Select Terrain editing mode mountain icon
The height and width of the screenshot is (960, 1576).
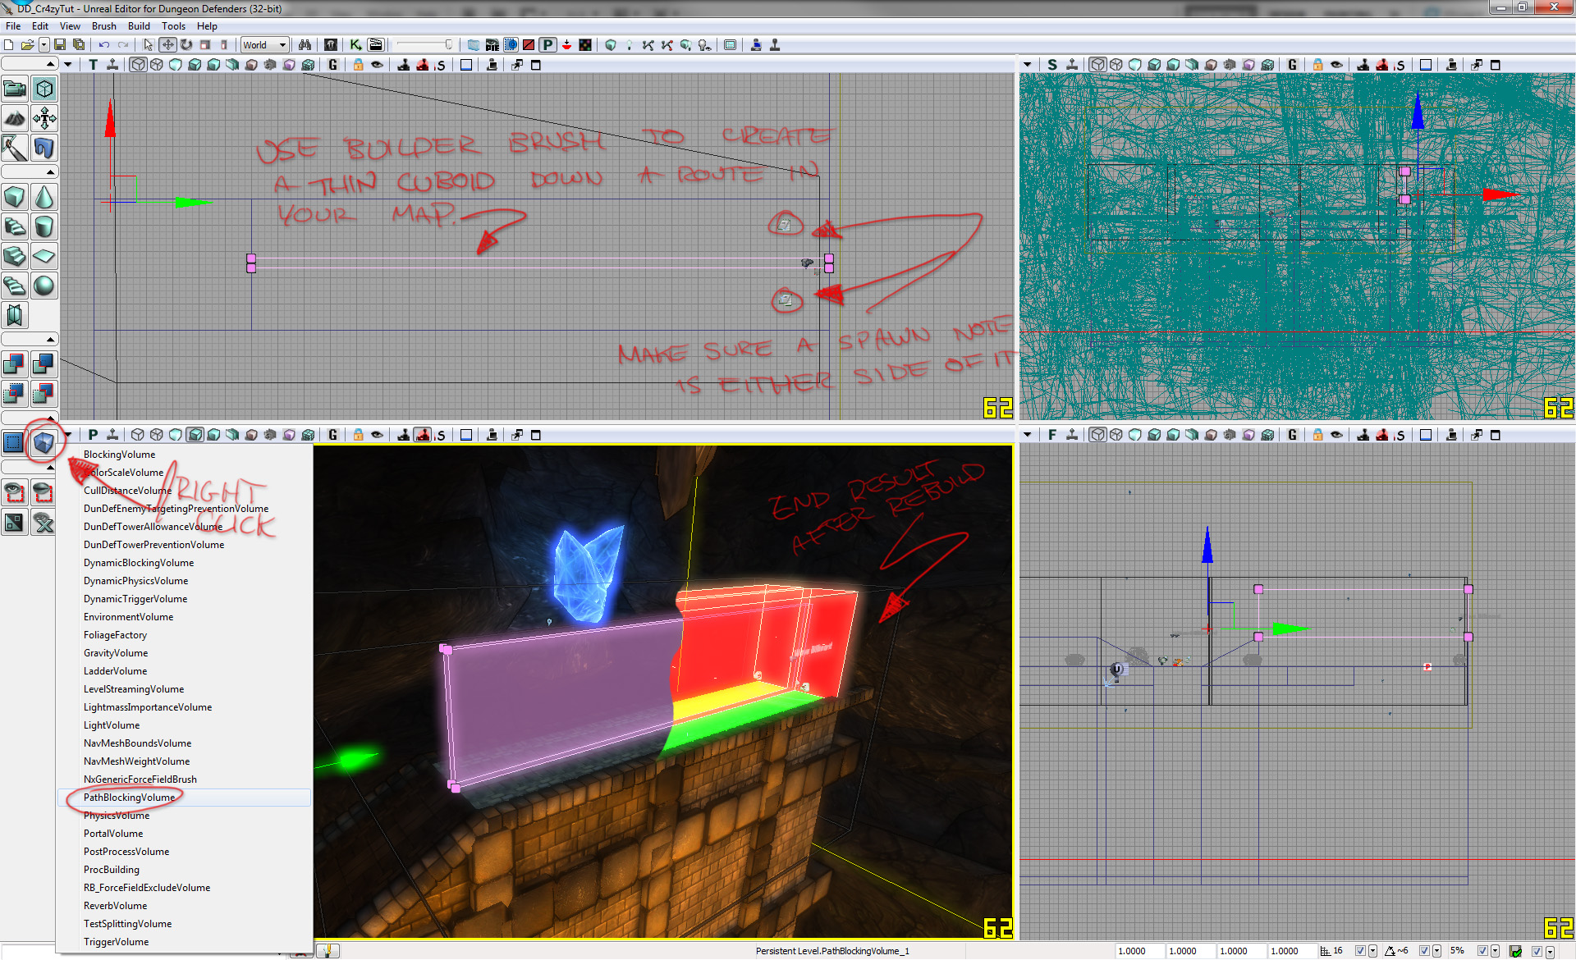(15, 118)
